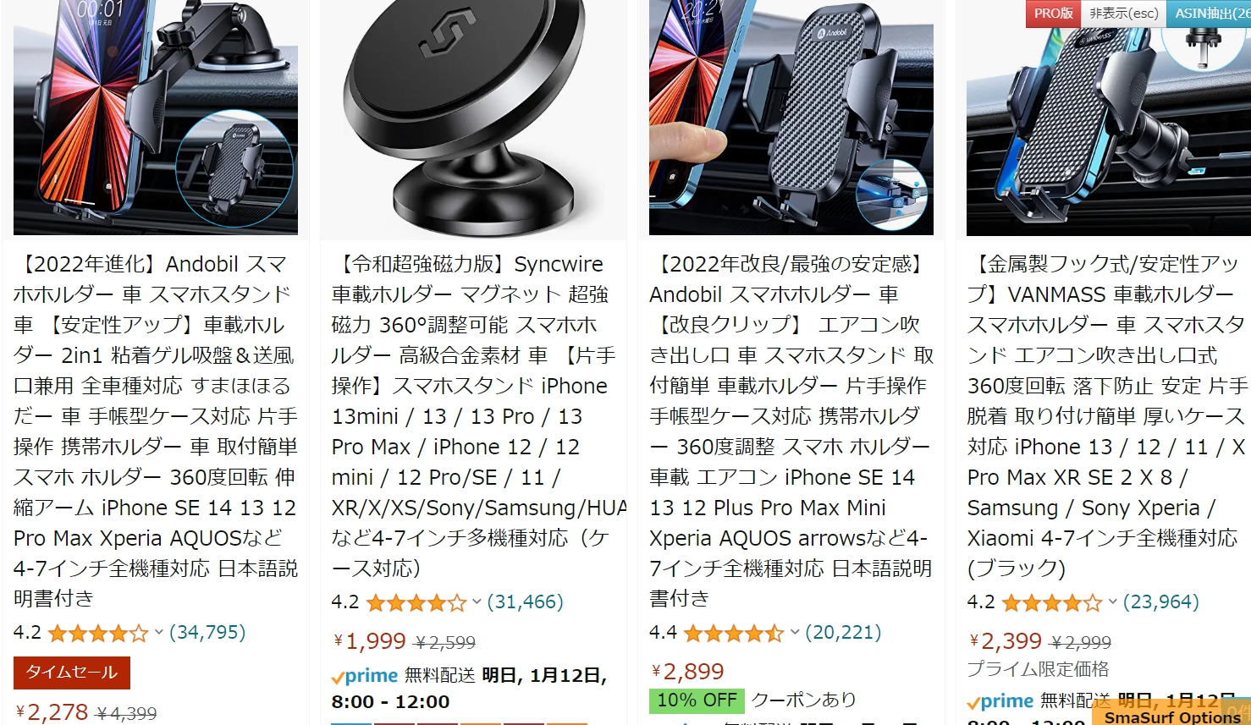Expand the rating chevron beside the 4.4 stars
Viewport: 1251px width, 725px height.
coord(795,633)
